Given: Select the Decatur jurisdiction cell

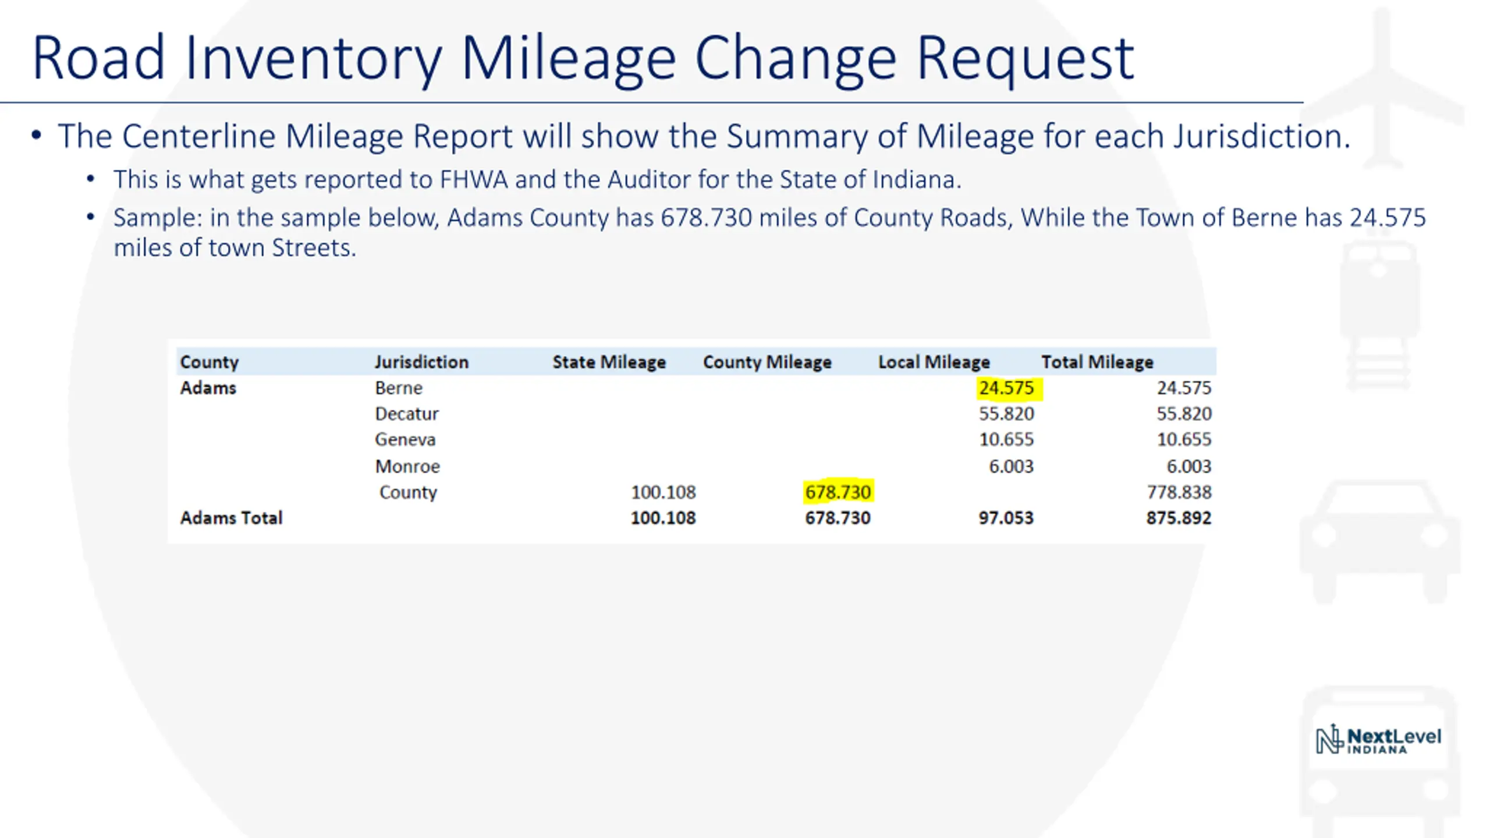Looking at the screenshot, I should pos(406,414).
